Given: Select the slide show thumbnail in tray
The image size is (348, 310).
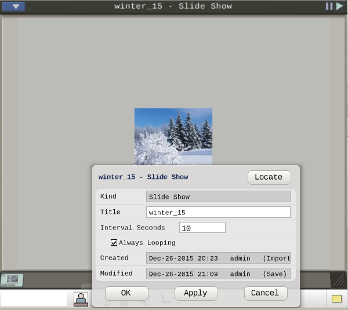Looking at the screenshot, I should coord(12,280).
